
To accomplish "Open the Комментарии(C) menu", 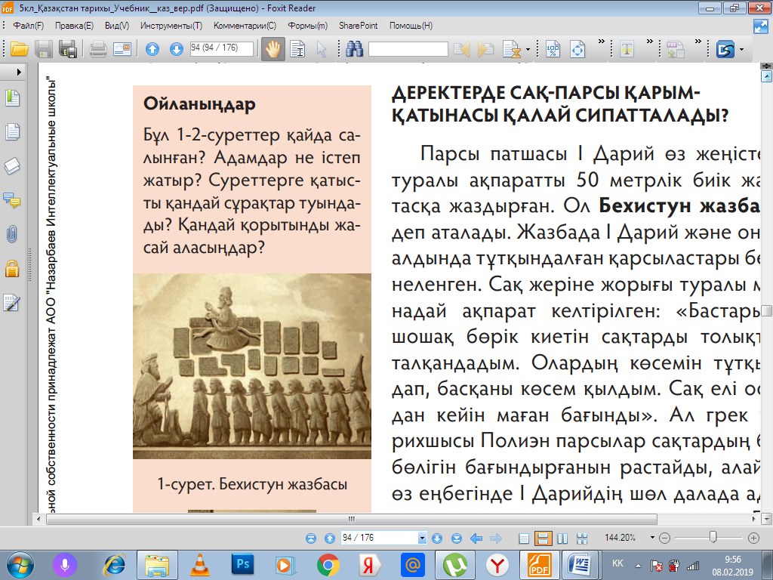I will (245, 26).
